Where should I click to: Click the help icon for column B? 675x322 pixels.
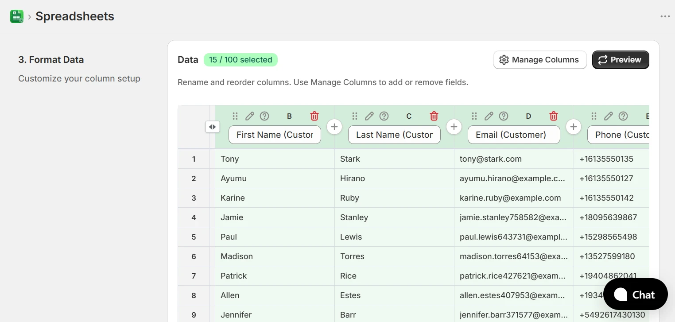point(264,116)
